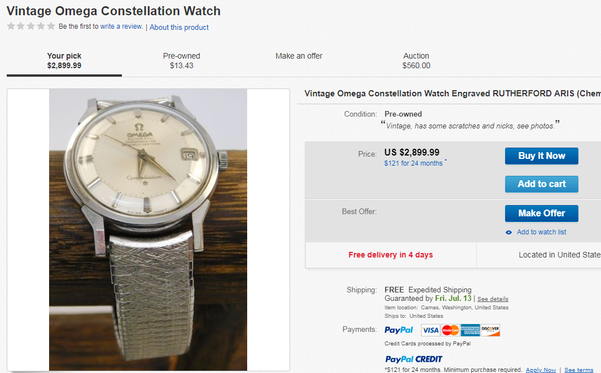Open the write a review link

[121, 26]
